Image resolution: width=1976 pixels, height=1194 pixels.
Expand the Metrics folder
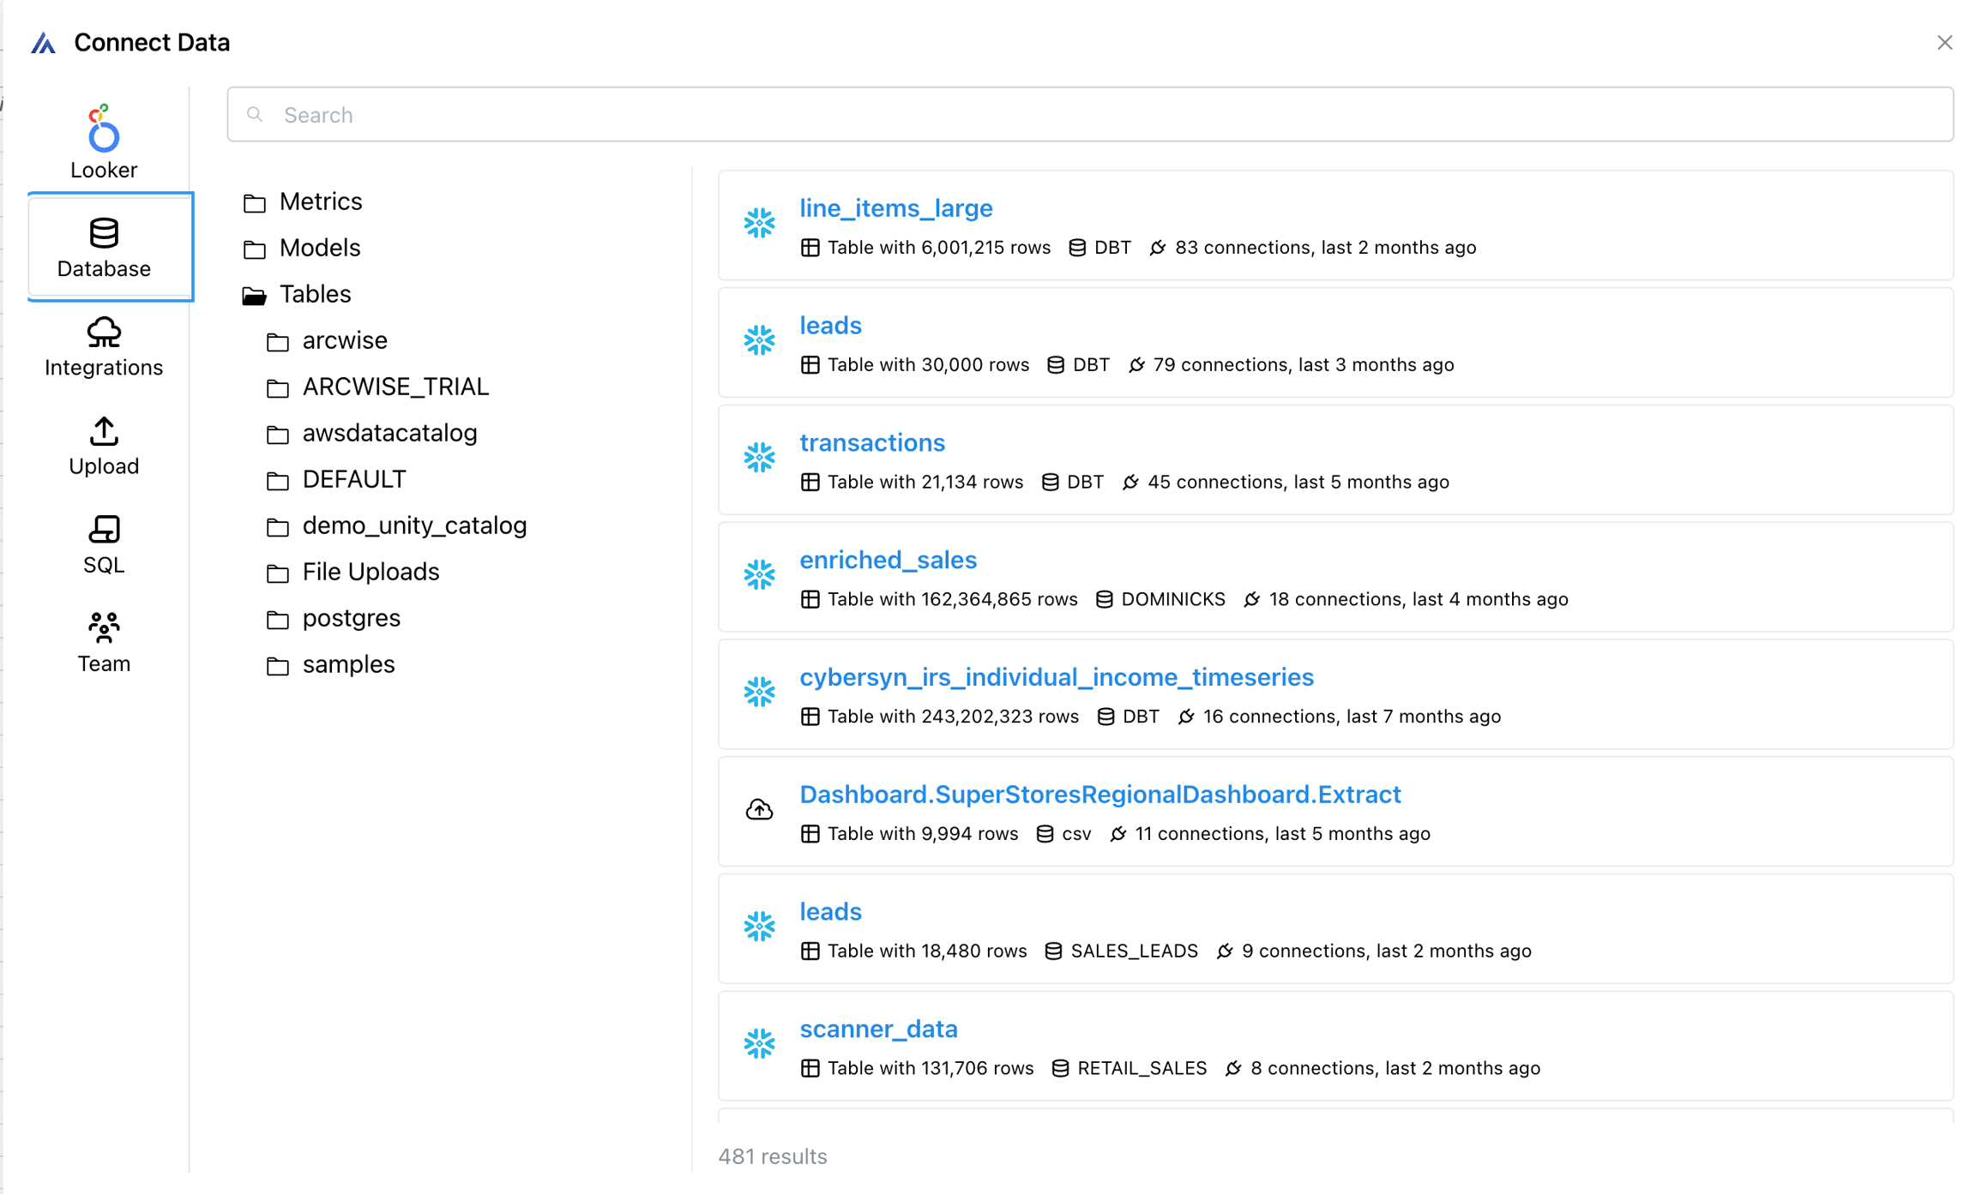tap(321, 201)
